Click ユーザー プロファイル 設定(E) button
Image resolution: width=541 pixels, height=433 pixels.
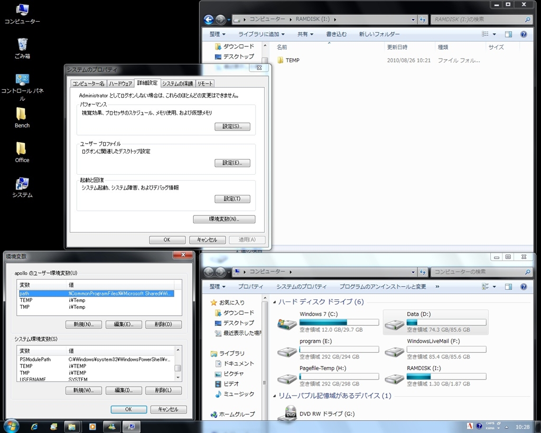(x=232, y=163)
